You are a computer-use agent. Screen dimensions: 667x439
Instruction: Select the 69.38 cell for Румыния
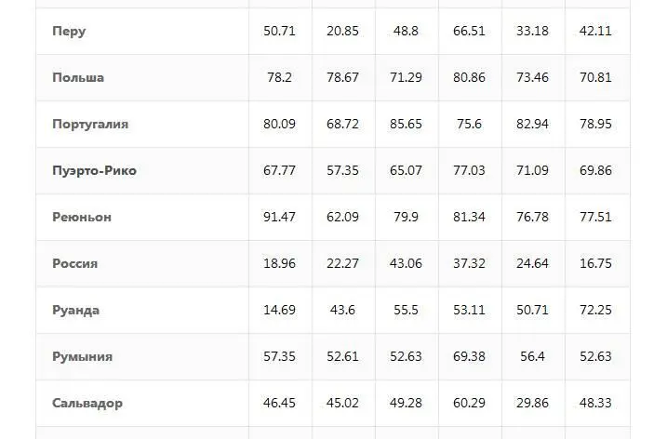pos(469,356)
